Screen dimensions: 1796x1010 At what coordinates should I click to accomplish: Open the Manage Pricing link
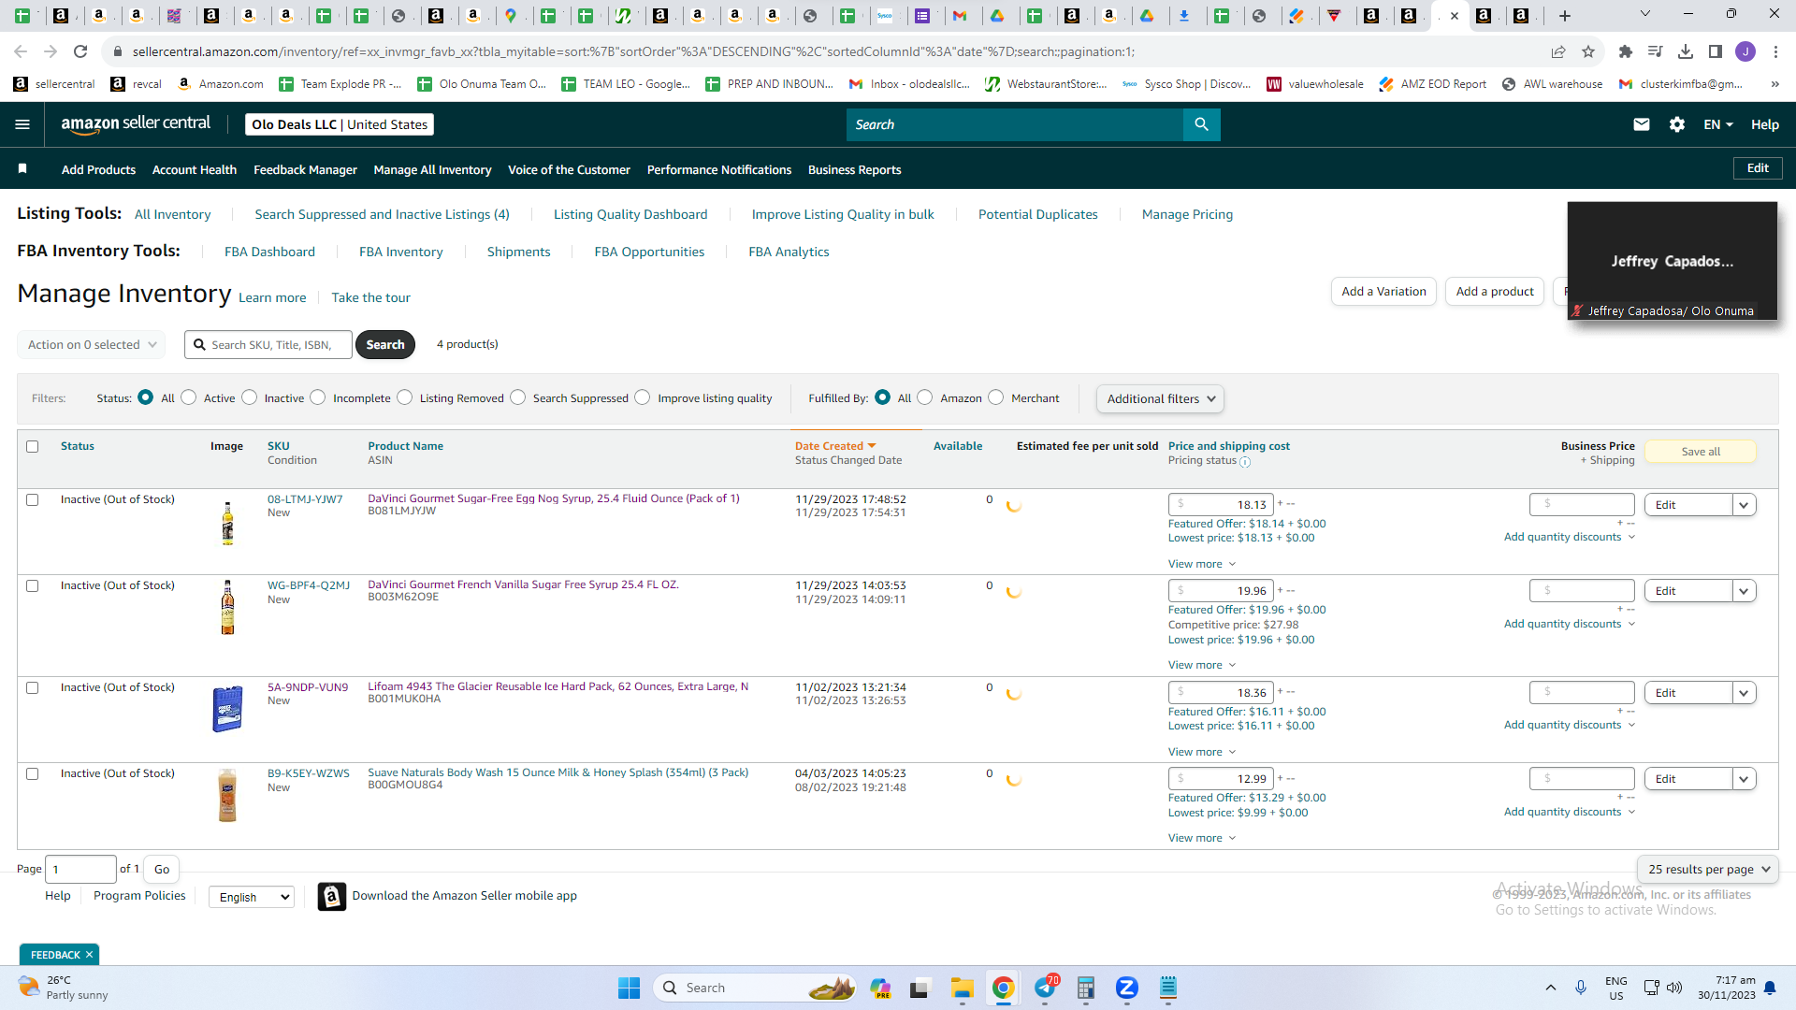[1187, 214]
